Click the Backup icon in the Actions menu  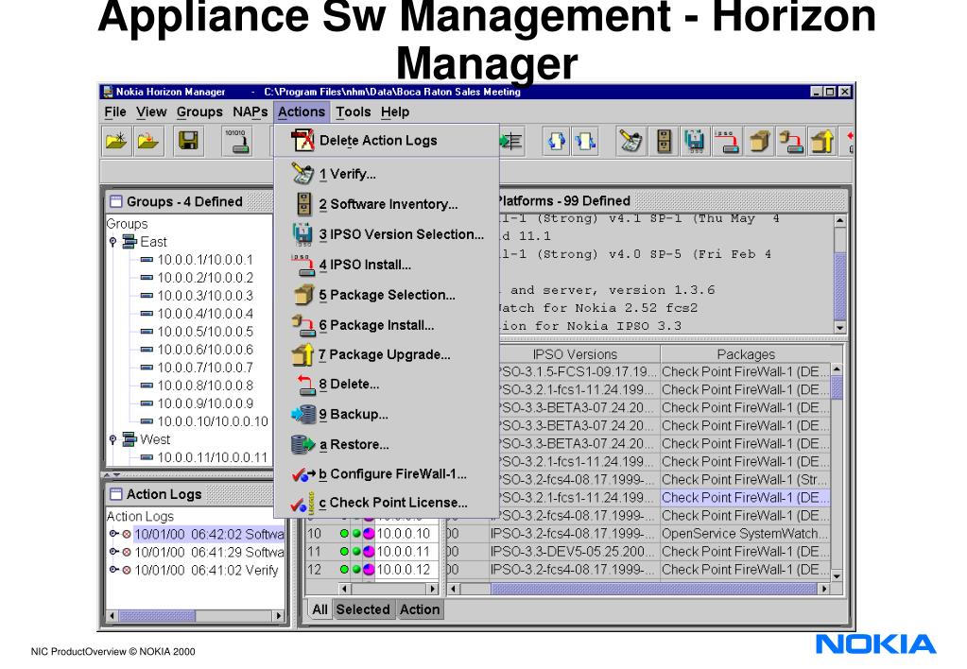point(303,414)
